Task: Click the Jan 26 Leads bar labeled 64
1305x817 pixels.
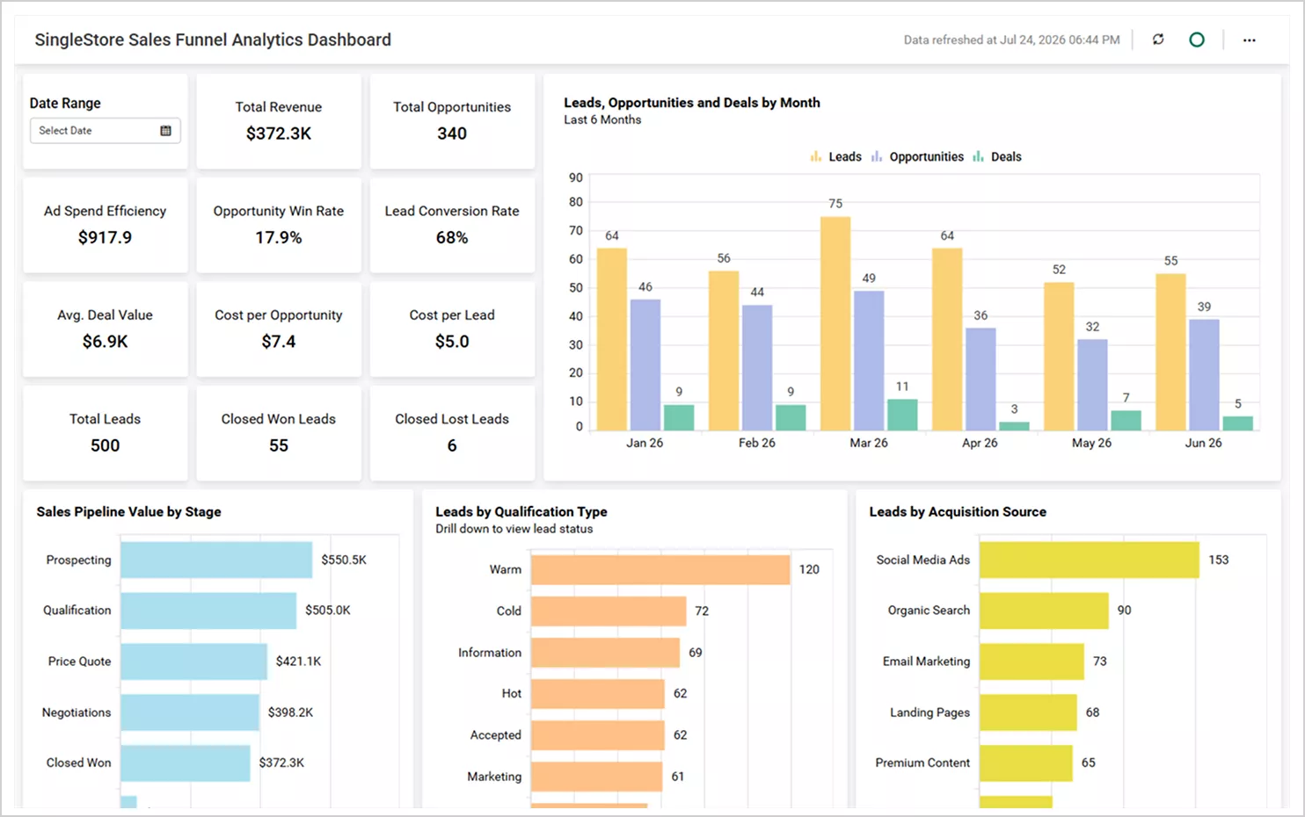Action: pyautogui.click(x=612, y=339)
